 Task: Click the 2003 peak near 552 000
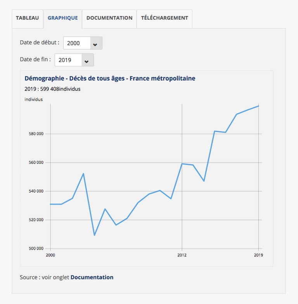(x=83, y=174)
